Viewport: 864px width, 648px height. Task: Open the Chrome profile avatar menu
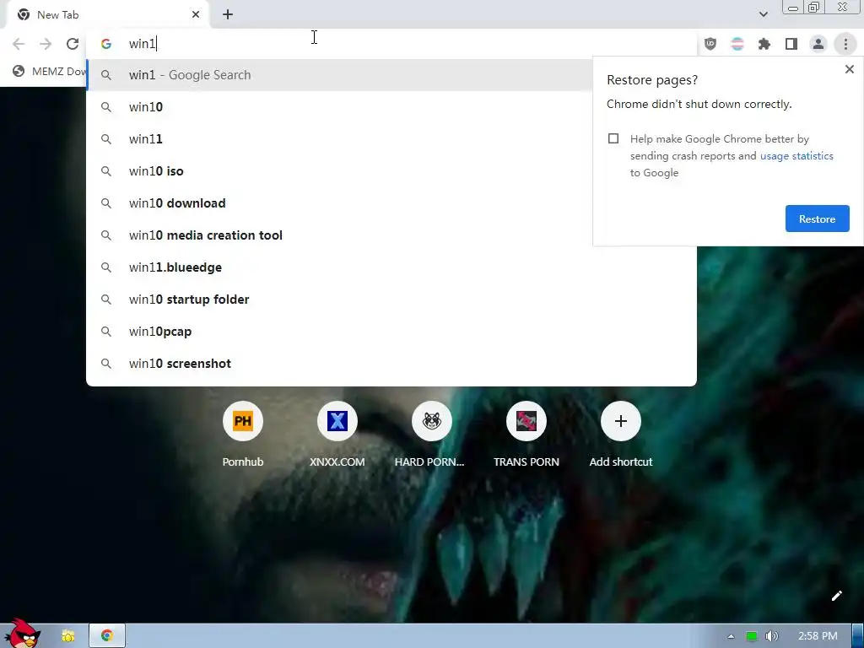coord(818,44)
